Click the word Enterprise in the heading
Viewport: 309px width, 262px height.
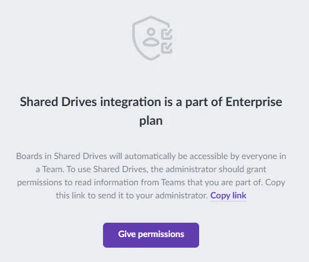(x=254, y=102)
